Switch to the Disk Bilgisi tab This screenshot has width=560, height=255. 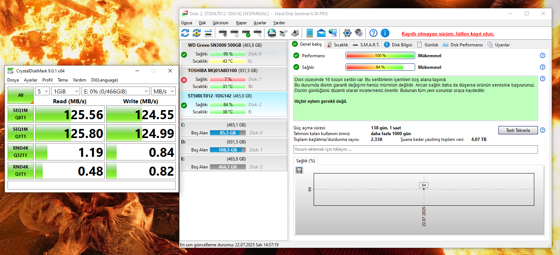pos(398,45)
